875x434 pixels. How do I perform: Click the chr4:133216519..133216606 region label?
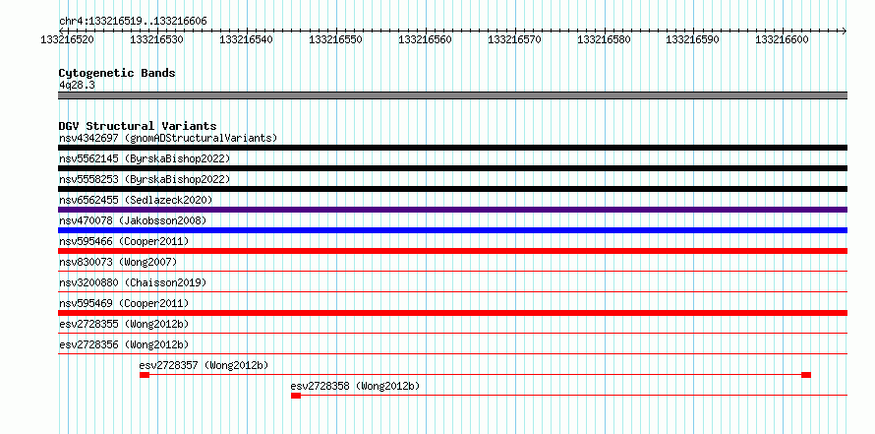[x=133, y=22]
